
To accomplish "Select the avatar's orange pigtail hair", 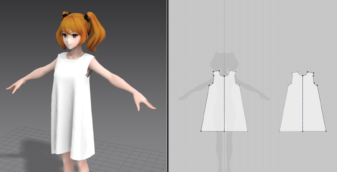I will tap(98, 34).
